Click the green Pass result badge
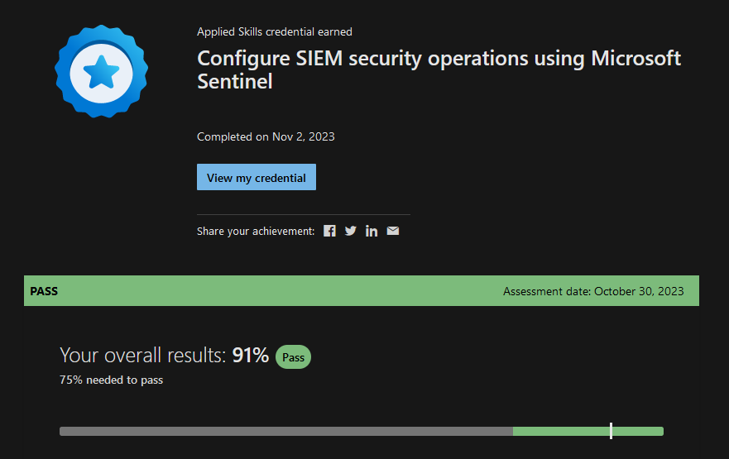 pyautogui.click(x=294, y=357)
